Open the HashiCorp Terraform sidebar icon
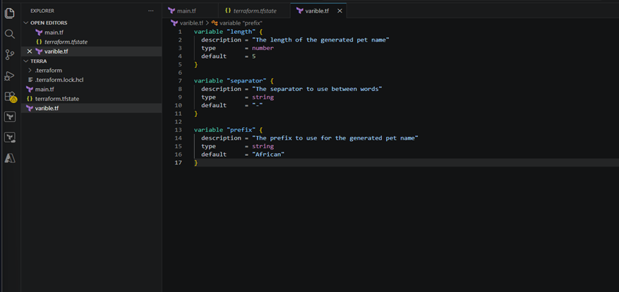Image resolution: width=619 pixels, height=292 pixels. click(x=10, y=117)
